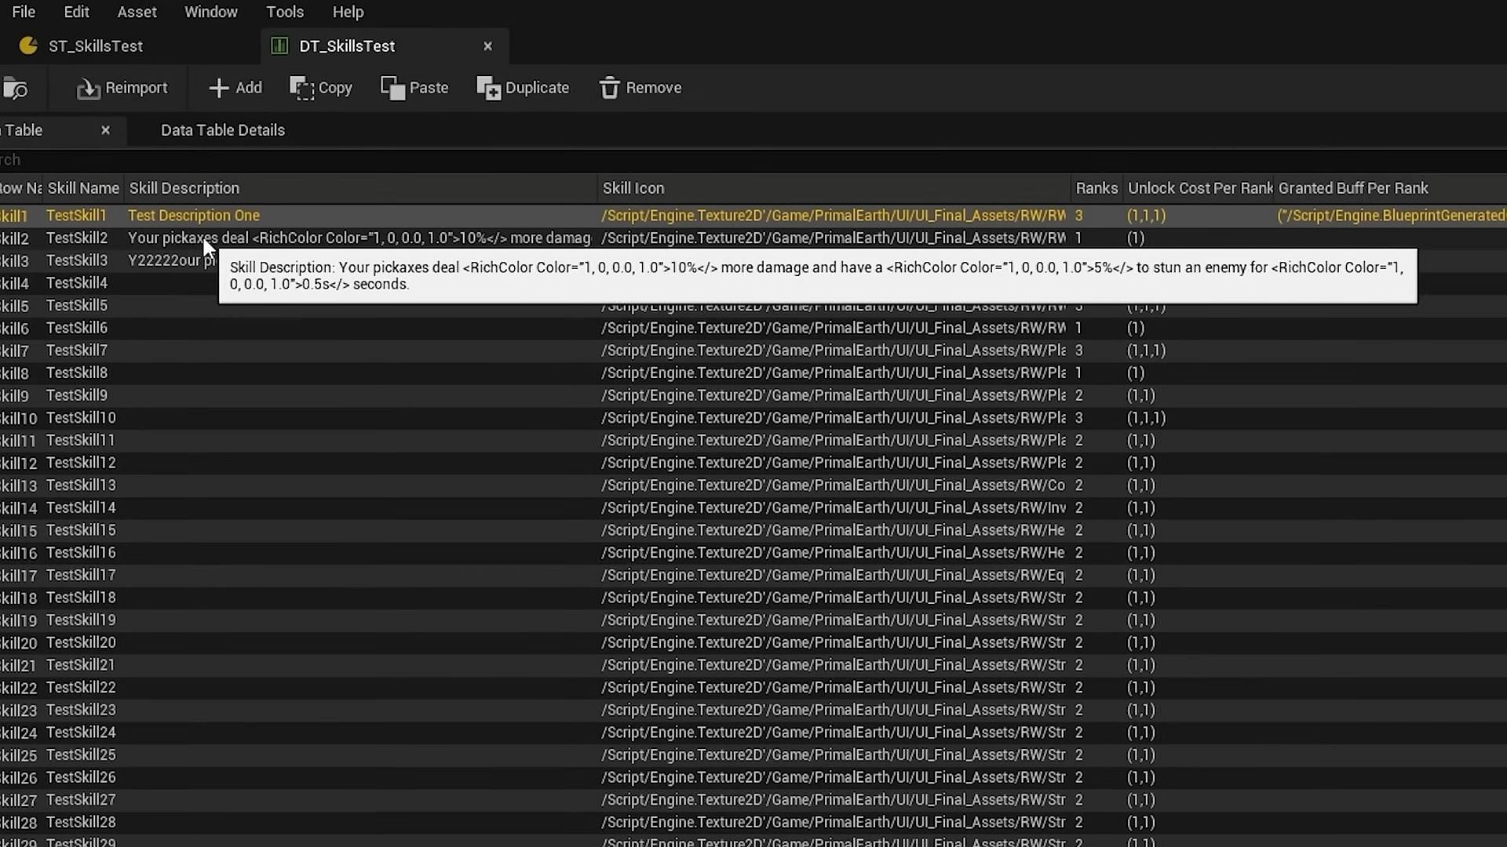
Task: Click TestSkill1 Granted Buff Per Rank value
Action: (x=1392, y=216)
